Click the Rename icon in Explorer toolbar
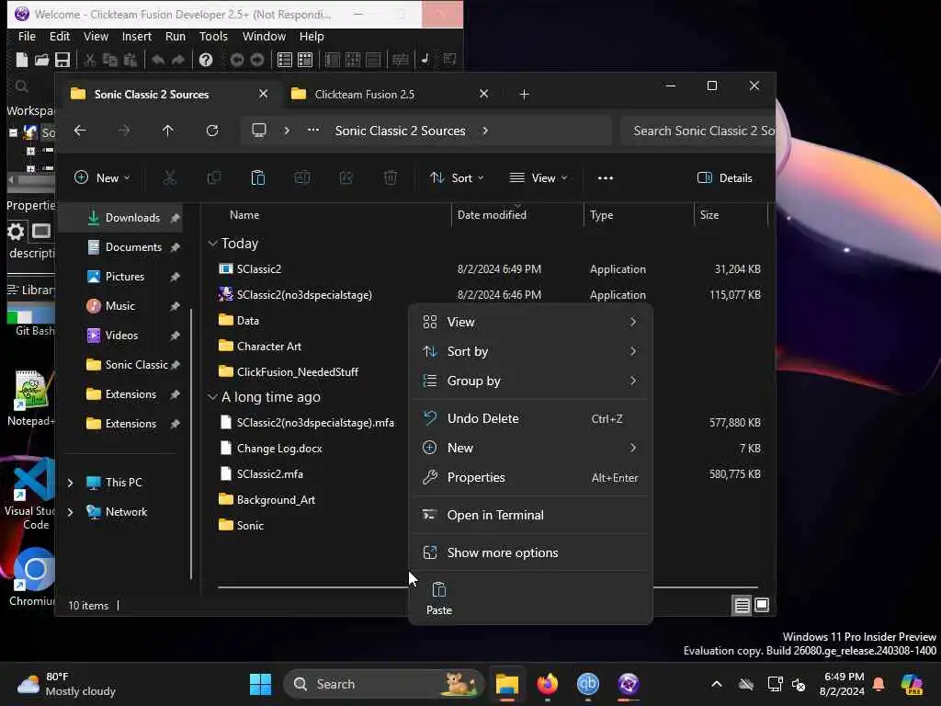The width and height of the screenshot is (941, 706). [x=301, y=177]
